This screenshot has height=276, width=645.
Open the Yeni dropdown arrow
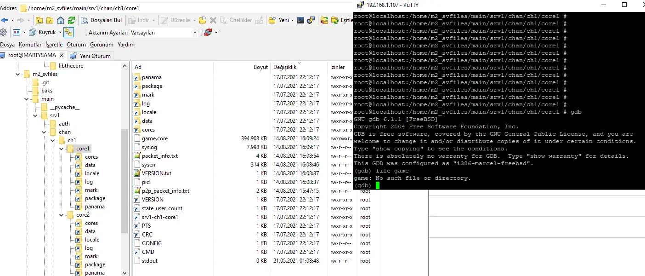(x=292, y=20)
